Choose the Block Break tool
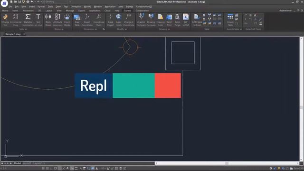The height and width of the screenshot is (171, 304). click(48, 20)
